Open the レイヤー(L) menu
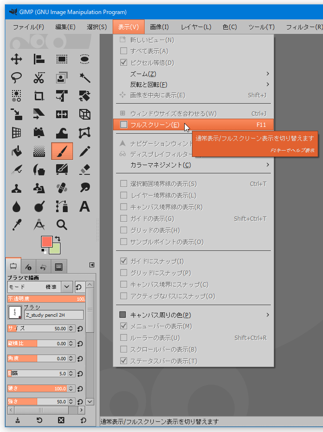The image size is (323, 432). (x=196, y=27)
